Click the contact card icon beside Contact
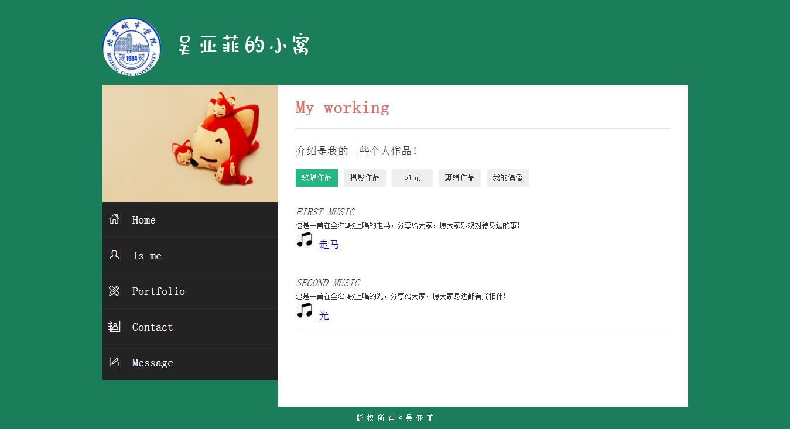The width and height of the screenshot is (790, 429). [x=114, y=327]
